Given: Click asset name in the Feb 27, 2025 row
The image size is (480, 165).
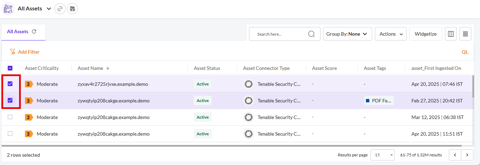Looking at the screenshot, I should click(114, 101).
